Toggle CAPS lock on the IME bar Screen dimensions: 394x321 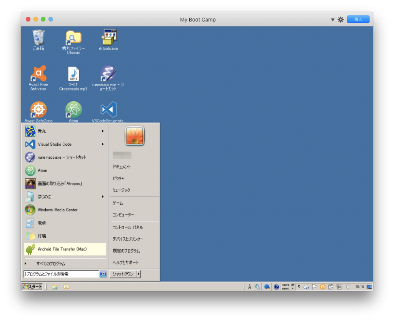(x=286, y=284)
